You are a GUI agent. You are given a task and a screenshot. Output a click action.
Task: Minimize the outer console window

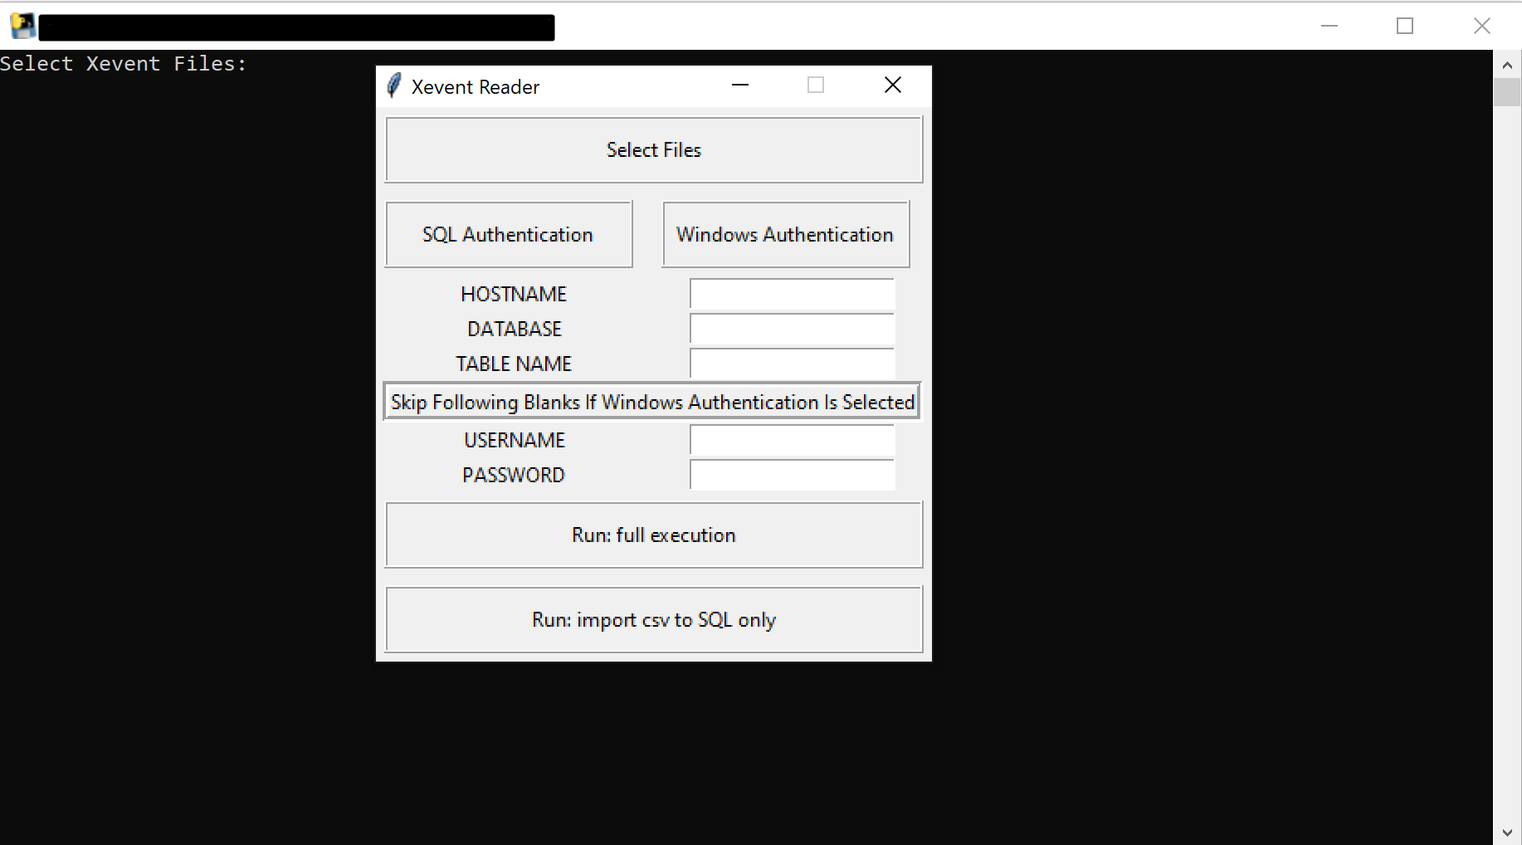click(1329, 26)
